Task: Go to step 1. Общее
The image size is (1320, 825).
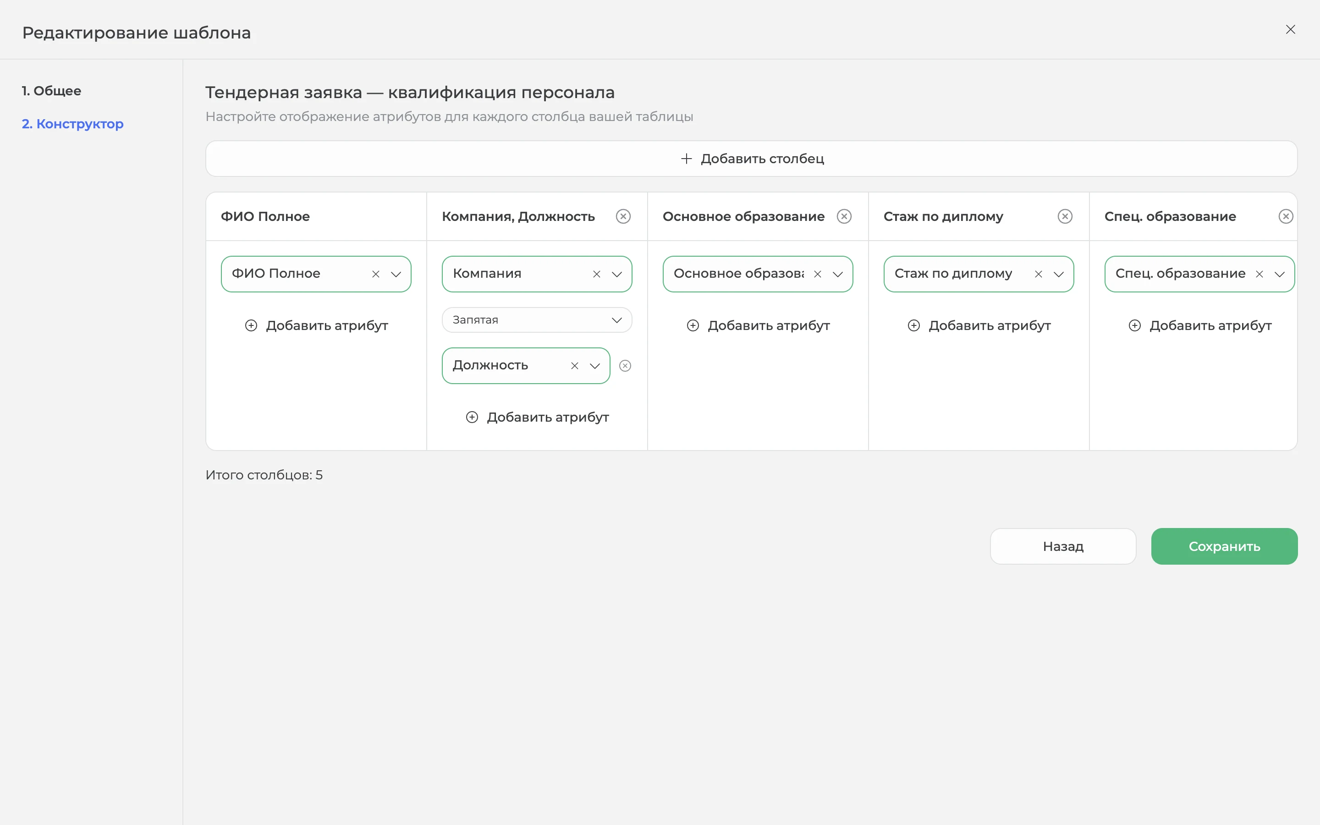Action: pos(51,91)
